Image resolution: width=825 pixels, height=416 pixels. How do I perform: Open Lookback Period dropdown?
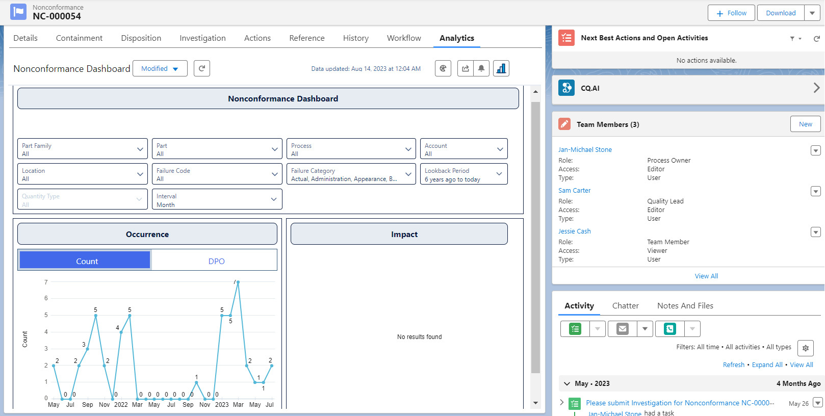point(464,174)
